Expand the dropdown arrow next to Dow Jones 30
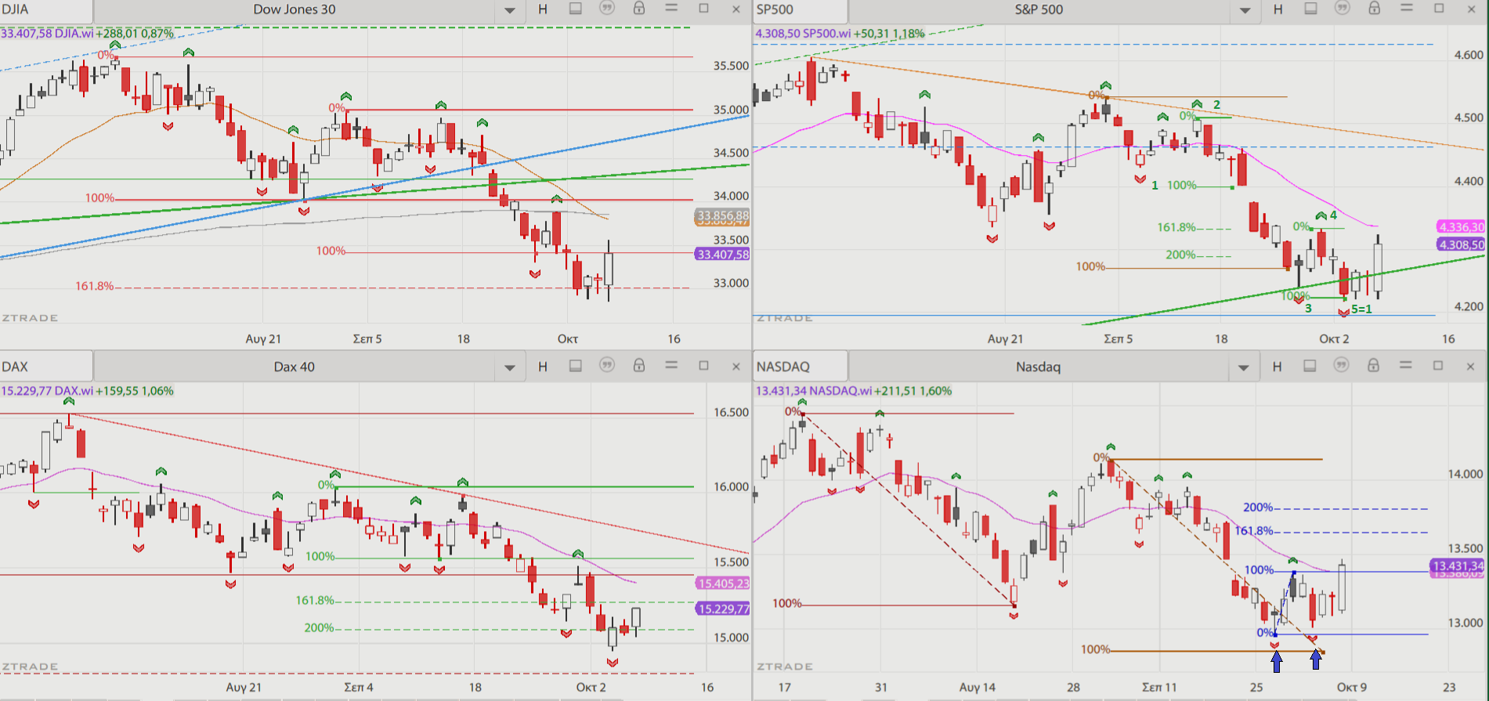The image size is (1489, 701). click(x=510, y=10)
